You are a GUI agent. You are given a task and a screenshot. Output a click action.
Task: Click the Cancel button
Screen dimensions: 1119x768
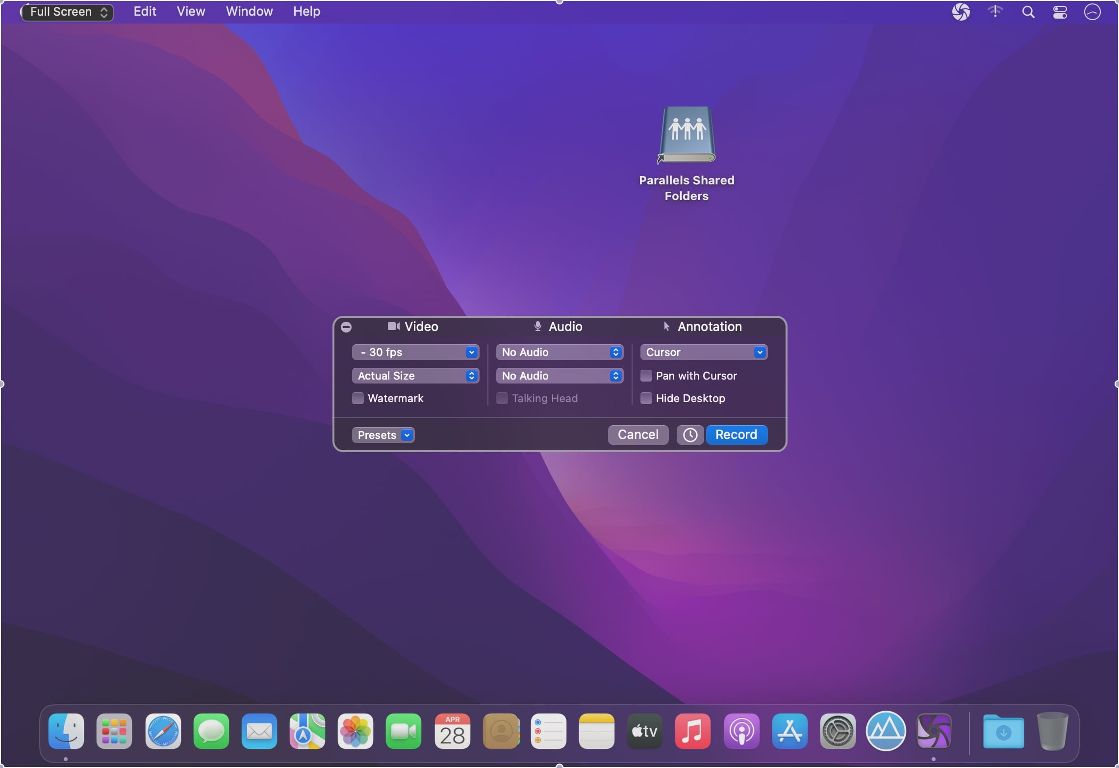(x=637, y=435)
